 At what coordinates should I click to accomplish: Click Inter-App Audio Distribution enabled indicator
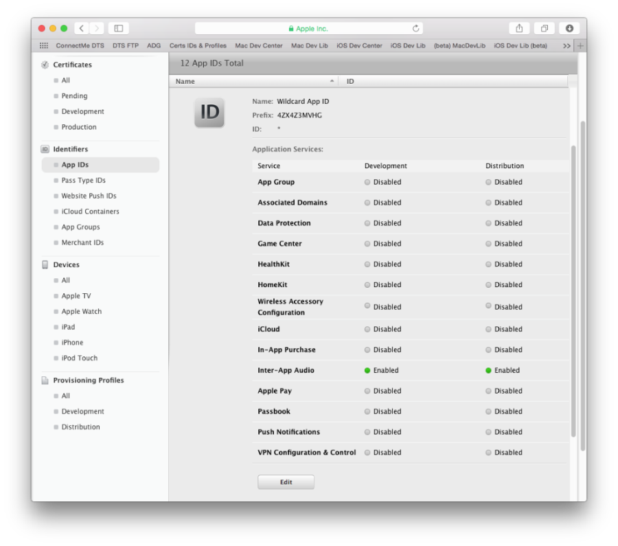click(x=489, y=370)
